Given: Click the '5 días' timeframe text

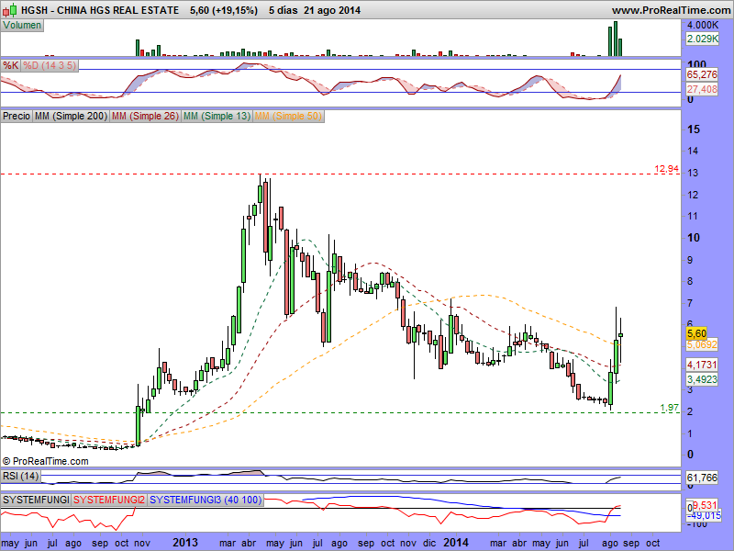Looking at the screenshot, I should point(284,10).
